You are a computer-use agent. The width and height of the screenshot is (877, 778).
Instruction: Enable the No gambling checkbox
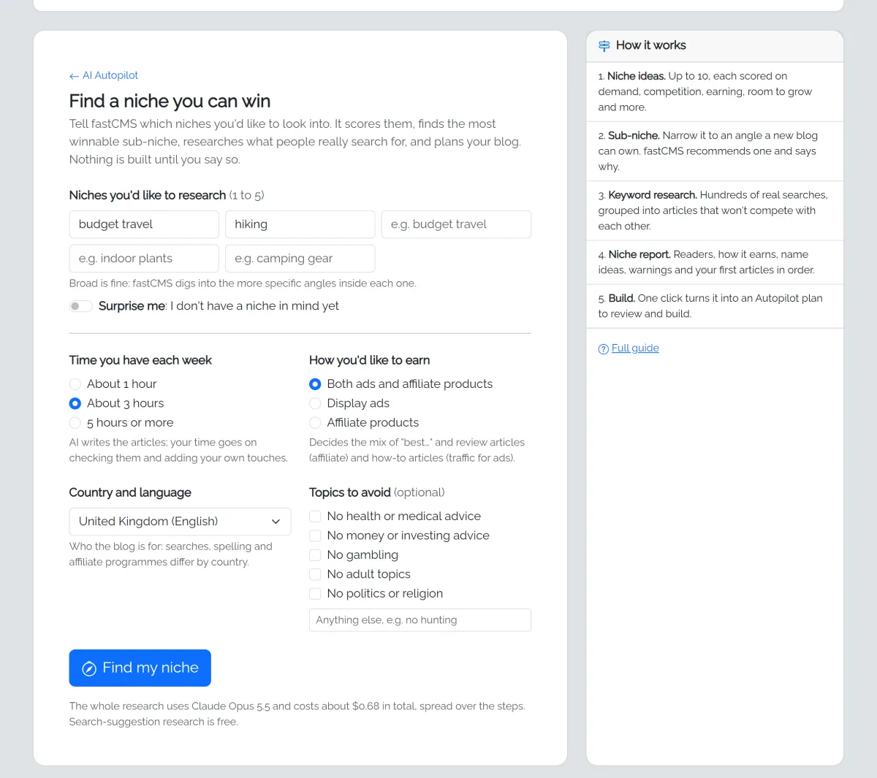pyautogui.click(x=315, y=555)
